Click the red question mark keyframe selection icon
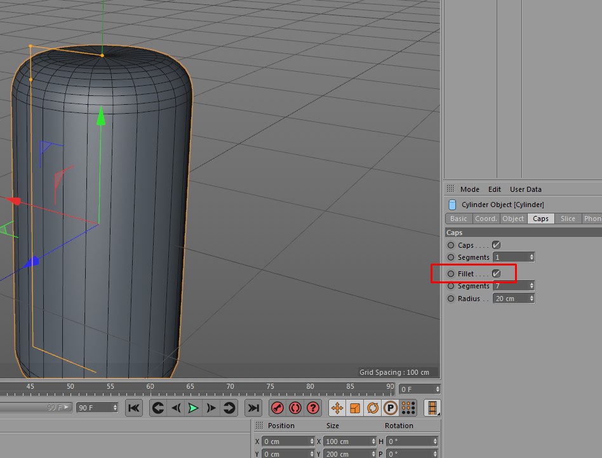Viewport: 602px width, 458px height. click(x=312, y=408)
